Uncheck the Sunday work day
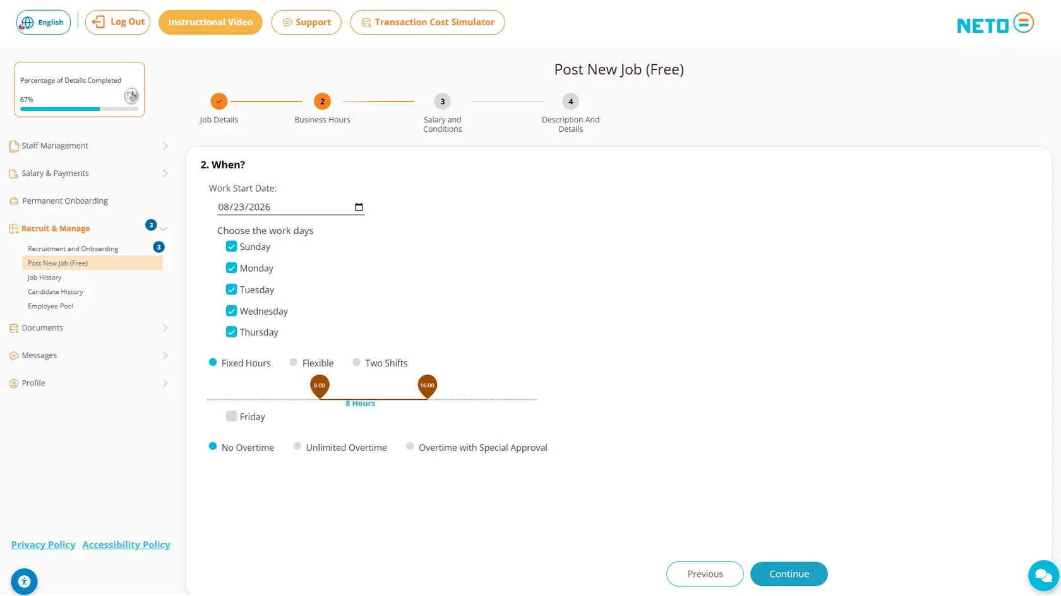The height and width of the screenshot is (596, 1061). [231, 247]
